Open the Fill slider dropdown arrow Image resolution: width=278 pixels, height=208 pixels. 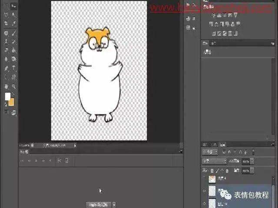[x=252, y=171]
